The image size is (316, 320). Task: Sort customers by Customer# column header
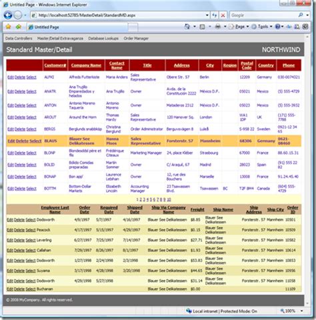(x=55, y=65)
